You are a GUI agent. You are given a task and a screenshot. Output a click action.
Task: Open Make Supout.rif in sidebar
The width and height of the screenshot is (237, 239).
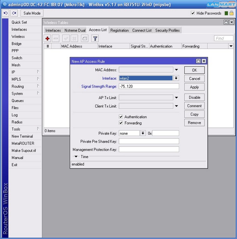25,150
